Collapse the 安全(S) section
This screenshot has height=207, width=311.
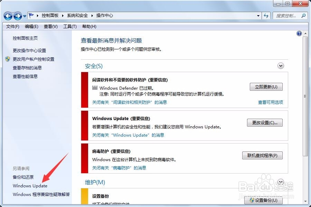(281, 66)
